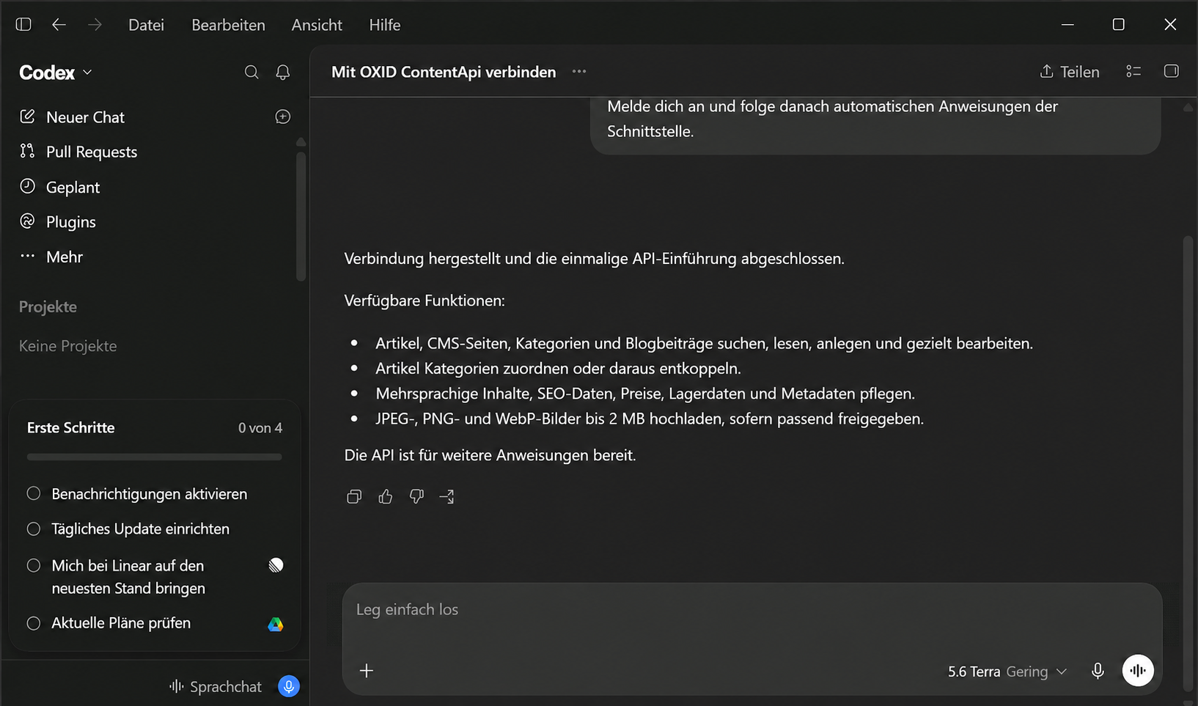The width and height of the screenshot is (1198, 706).
Task: Copy the response with copy icon
Action: (354, 496)
